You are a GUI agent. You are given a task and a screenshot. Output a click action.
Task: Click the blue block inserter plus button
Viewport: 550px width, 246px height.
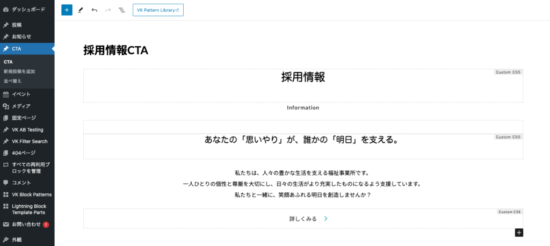click(67, 10)
